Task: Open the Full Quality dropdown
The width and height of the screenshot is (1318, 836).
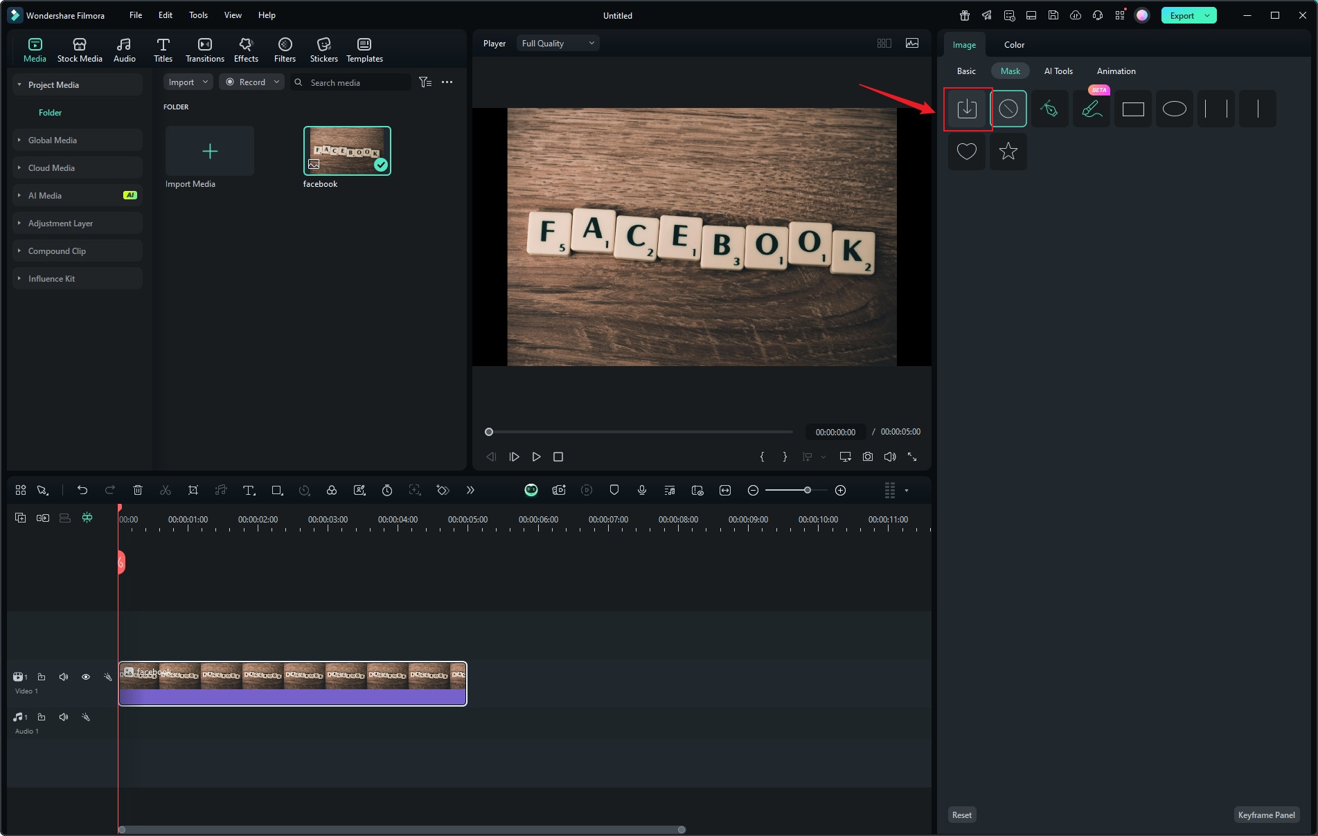Action: (x=558, y=43)
